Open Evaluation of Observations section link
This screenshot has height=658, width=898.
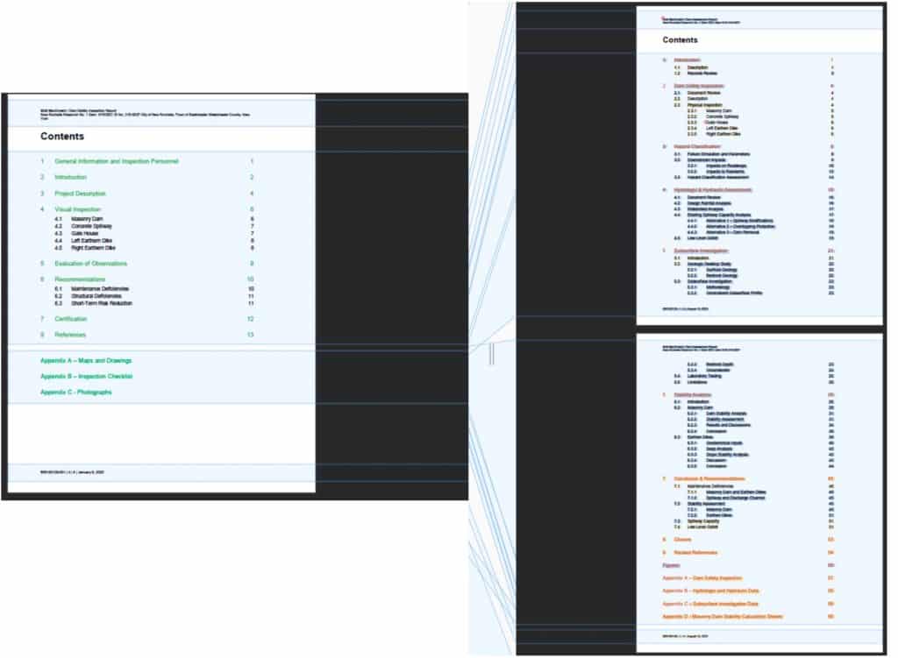[x=92, y=263]
